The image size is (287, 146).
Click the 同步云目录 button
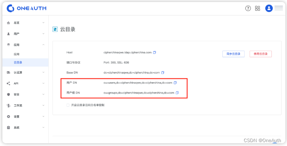(x=233, y=54)
